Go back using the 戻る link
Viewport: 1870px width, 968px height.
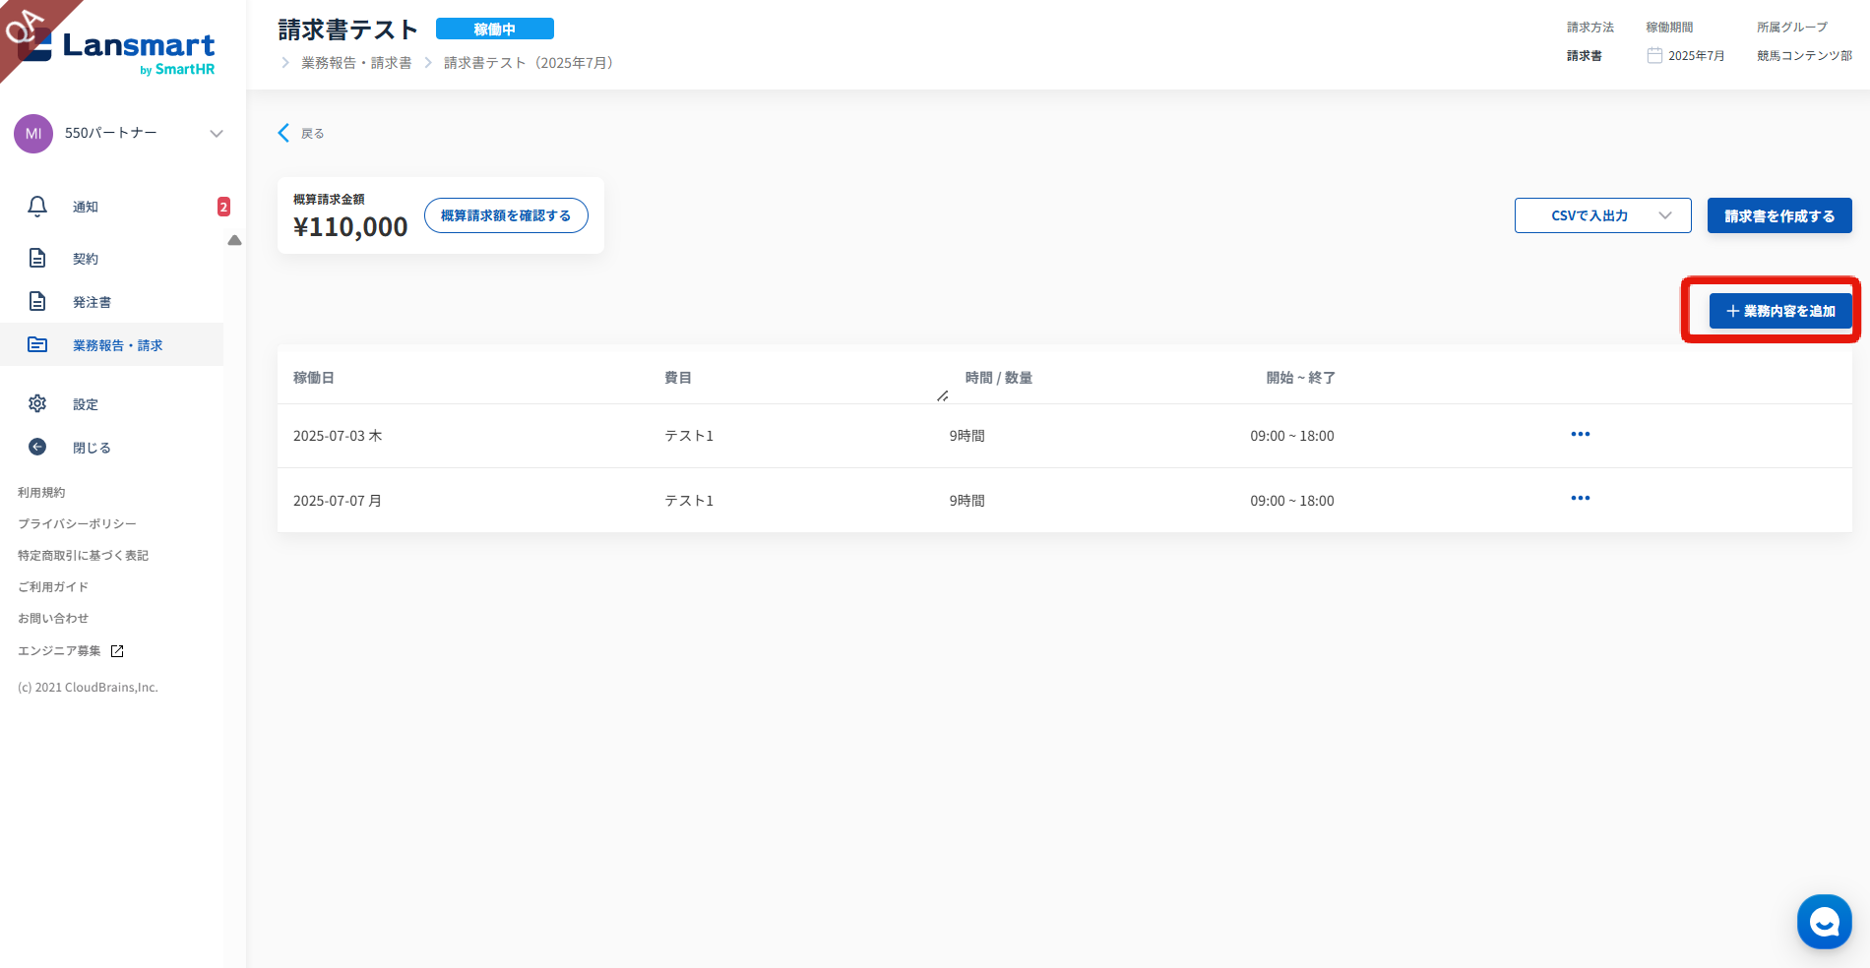coord(301,134)
